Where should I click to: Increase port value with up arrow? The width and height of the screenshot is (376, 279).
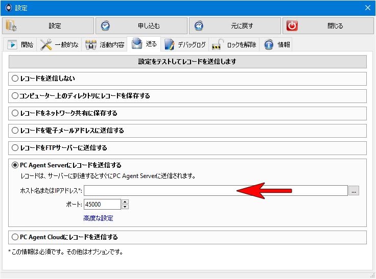(x=125, y=201)
